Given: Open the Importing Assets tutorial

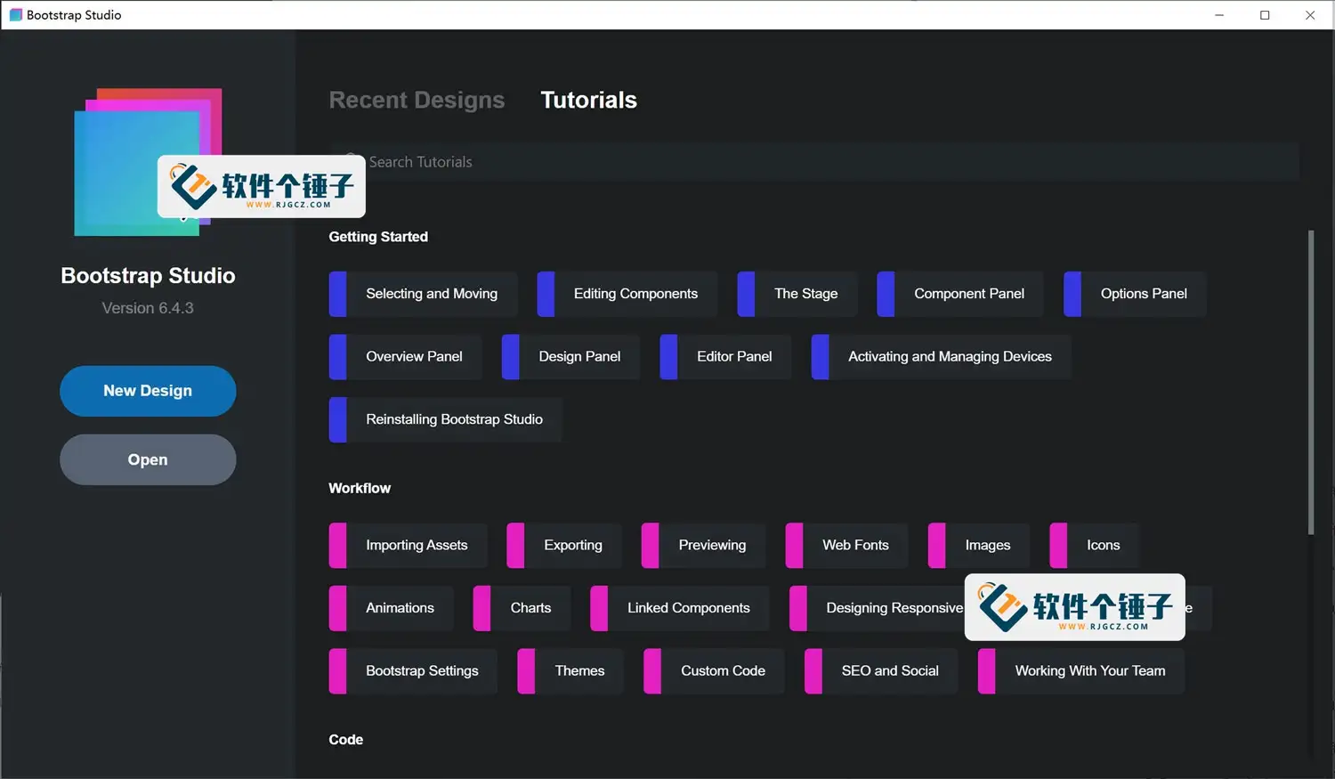Looking at the screenshot, I should 408,545.
